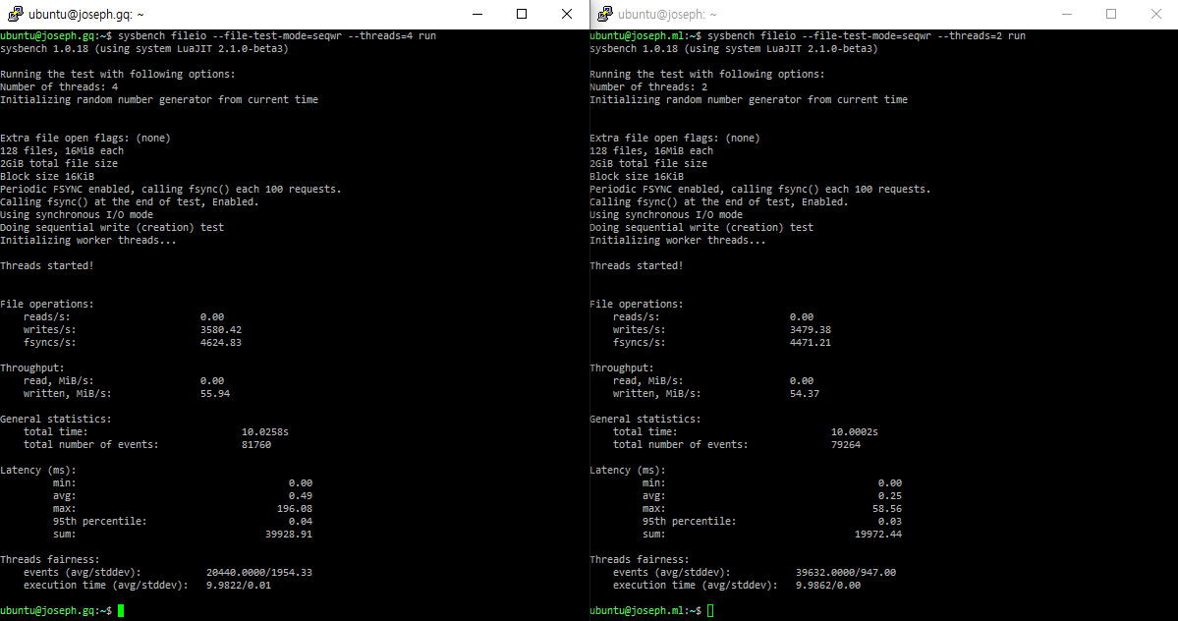Viewport: 1178px width, 621px height.
Task: Click 'Initializing worker threads...' in right terminal
Action: (678, 241)
